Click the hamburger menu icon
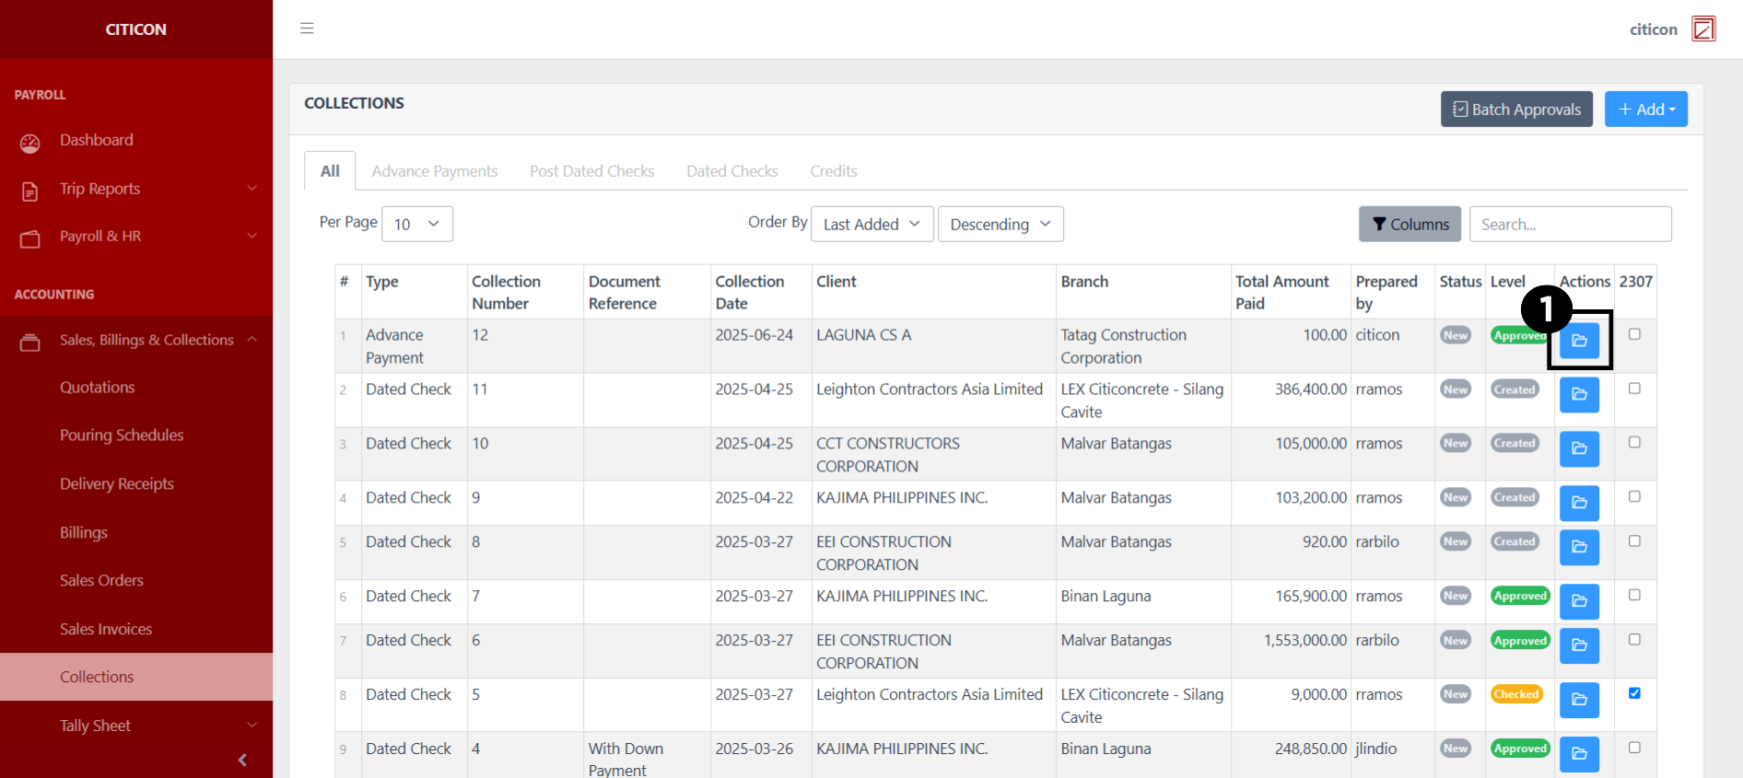 click(307, 29)
